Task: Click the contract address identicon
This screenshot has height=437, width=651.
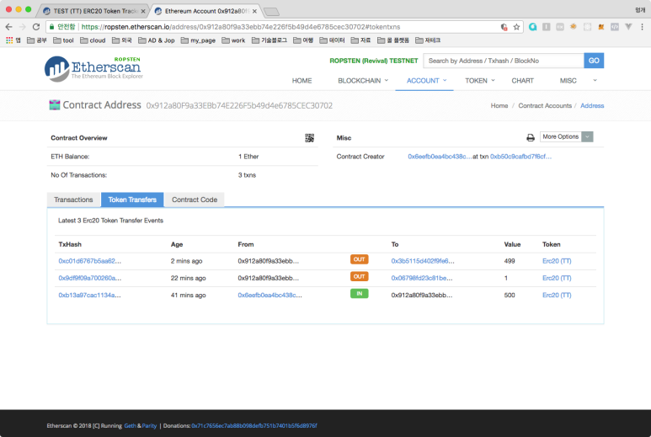Action: tap(55, 105)
